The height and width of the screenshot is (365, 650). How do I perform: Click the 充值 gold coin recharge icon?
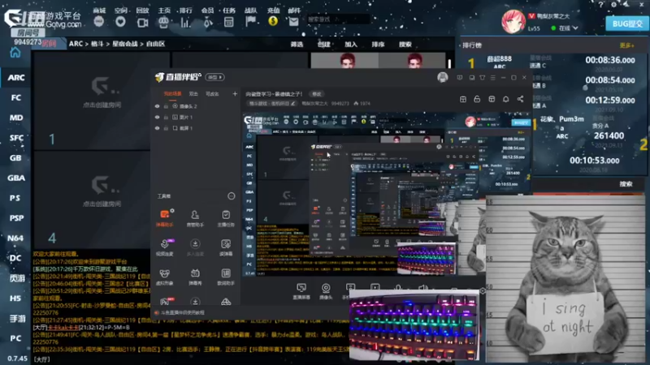click(x=273, y=21)
